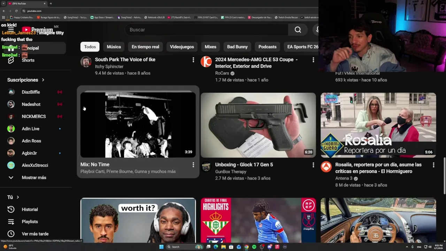Click the search magnifier button

click(298, 30)
